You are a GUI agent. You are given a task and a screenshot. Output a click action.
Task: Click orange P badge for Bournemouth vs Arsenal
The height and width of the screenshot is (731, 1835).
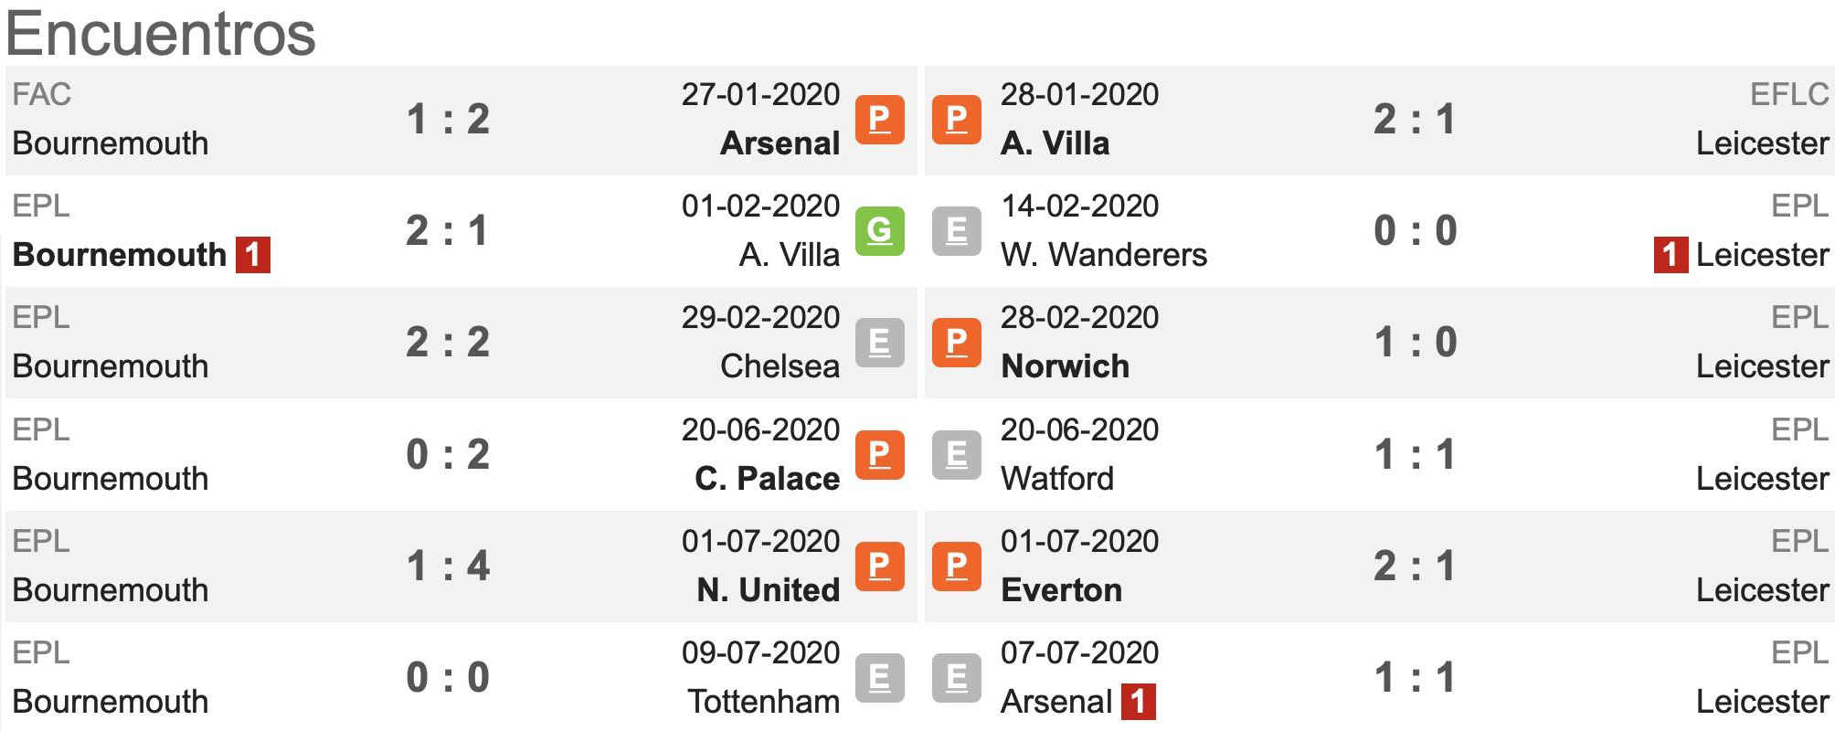click(x=879, y=120)
